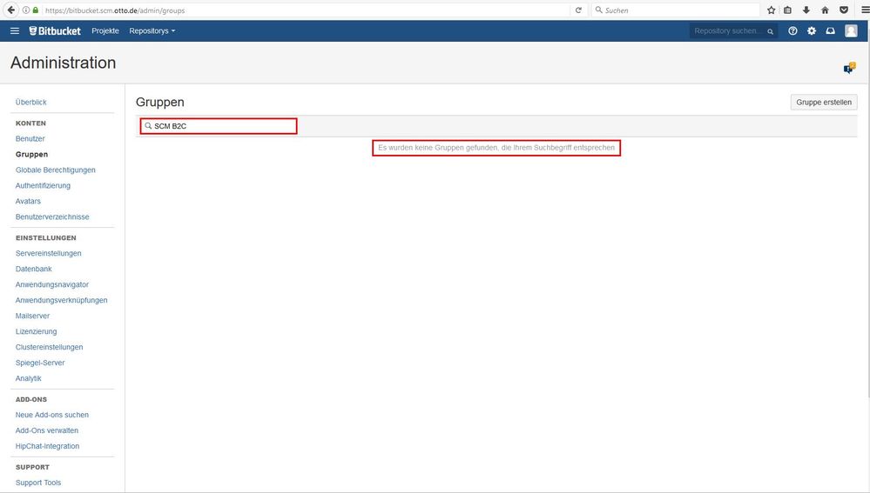Open the Support Tools link
Viewport: 870px width, 493px height.
click(x=38, y=483)
